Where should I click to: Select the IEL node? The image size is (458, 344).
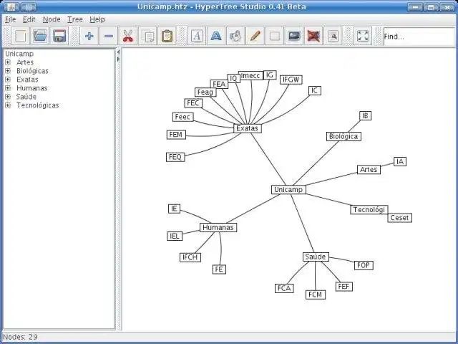coord(175,236)
